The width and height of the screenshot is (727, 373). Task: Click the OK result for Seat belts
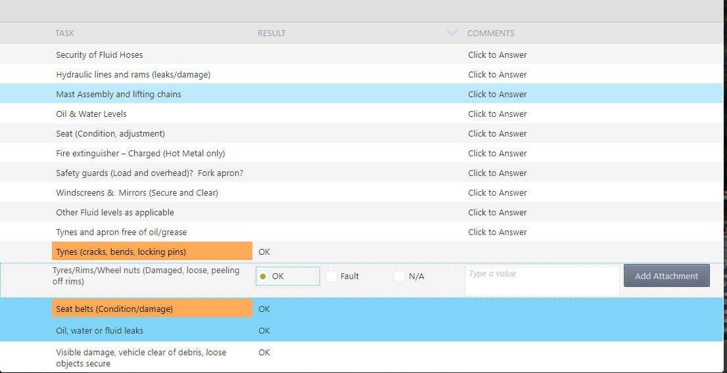[x=264, y=309]
